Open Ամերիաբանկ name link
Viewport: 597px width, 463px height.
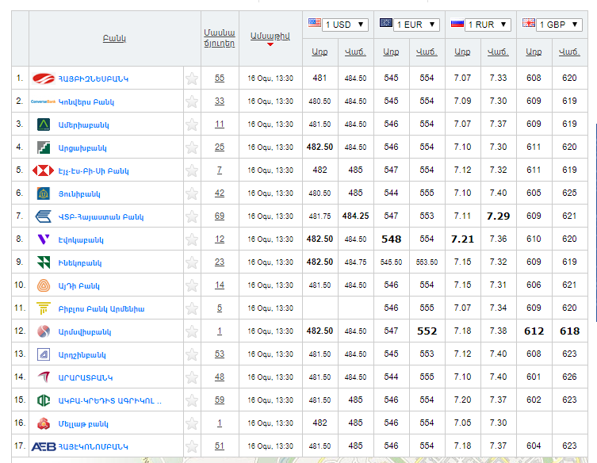coord(83,125)
